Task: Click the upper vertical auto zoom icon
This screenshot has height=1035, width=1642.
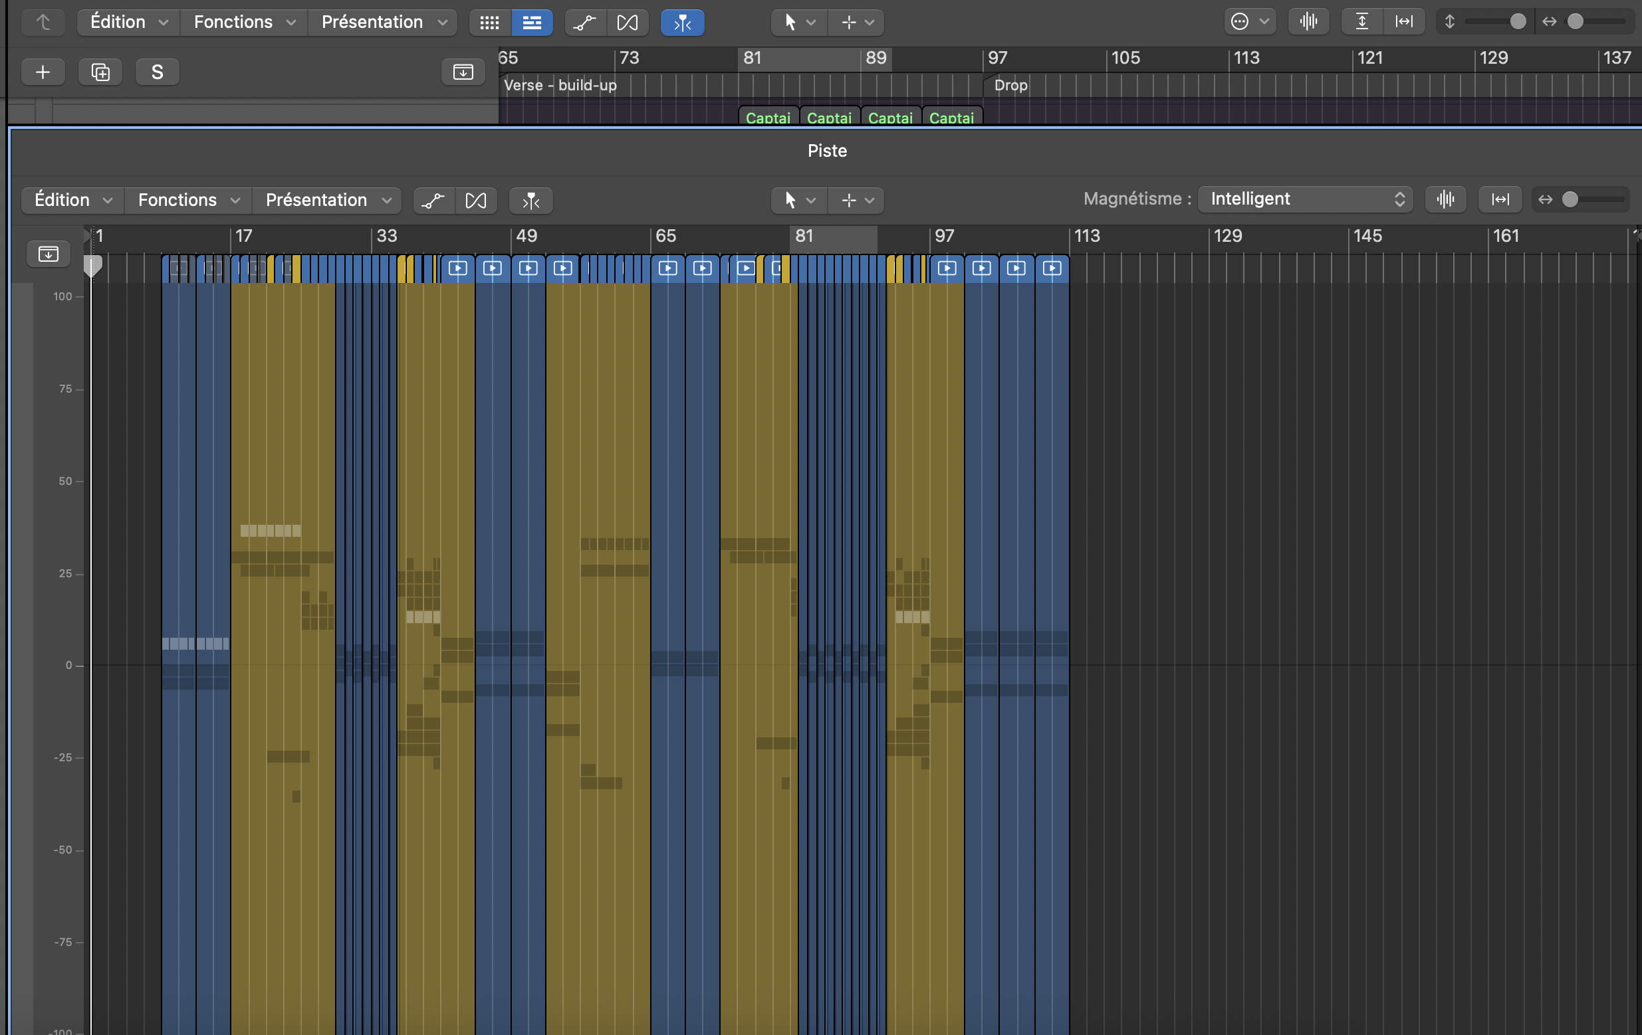Action: click(1361, 22)
